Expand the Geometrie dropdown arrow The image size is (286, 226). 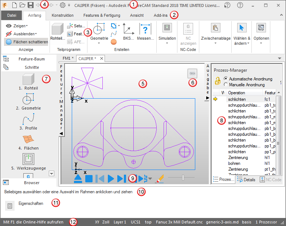[99, 43]
